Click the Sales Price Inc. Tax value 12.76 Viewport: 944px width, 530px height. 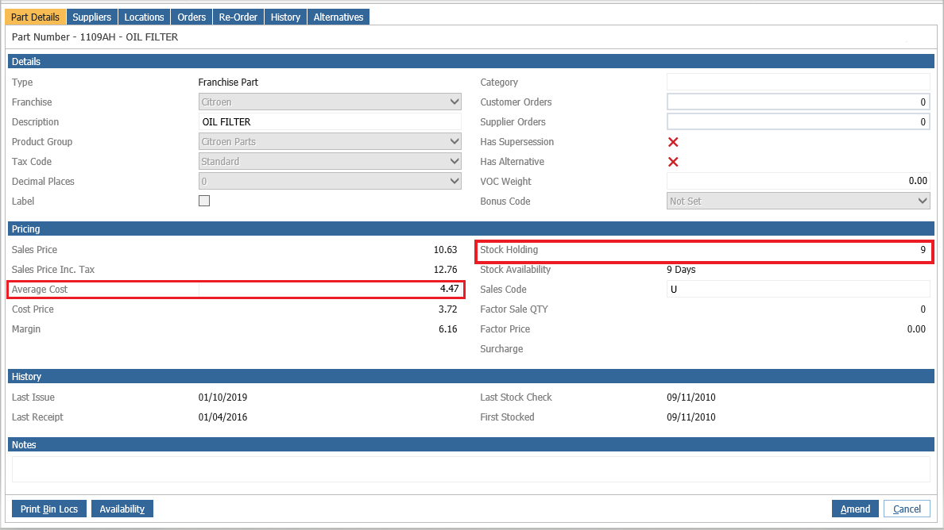tap(446, 269)
